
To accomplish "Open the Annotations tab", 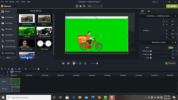I will tap(8, 17).
